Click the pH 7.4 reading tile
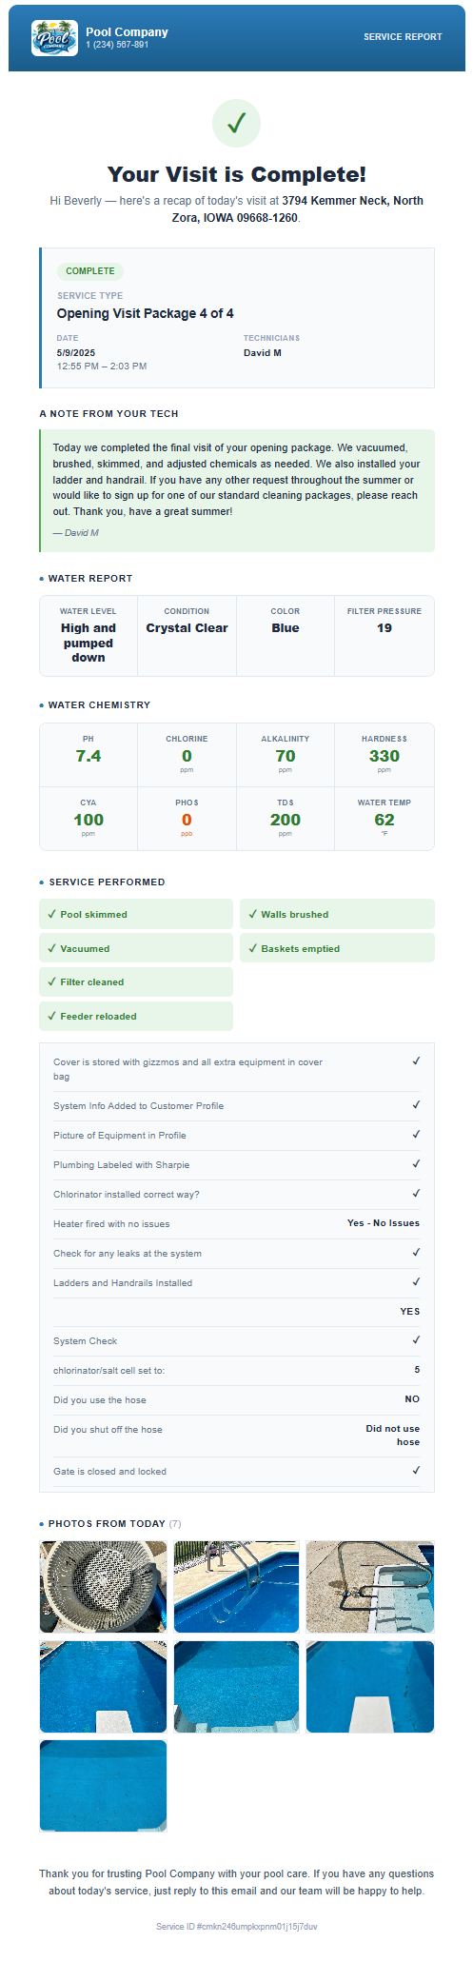This screenshot has height=1962, width=473. pyautogui.click(x=89, y=755)
